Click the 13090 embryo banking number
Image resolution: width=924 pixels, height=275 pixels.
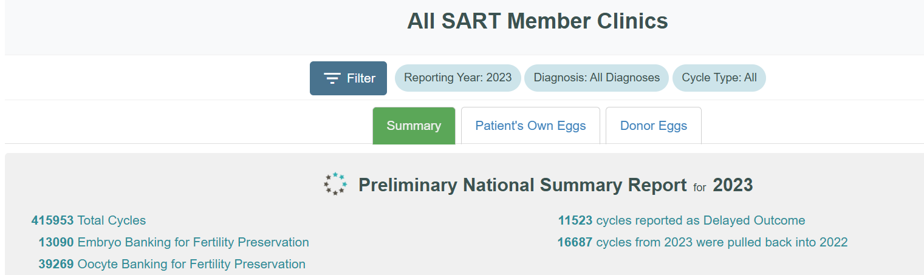56,242
